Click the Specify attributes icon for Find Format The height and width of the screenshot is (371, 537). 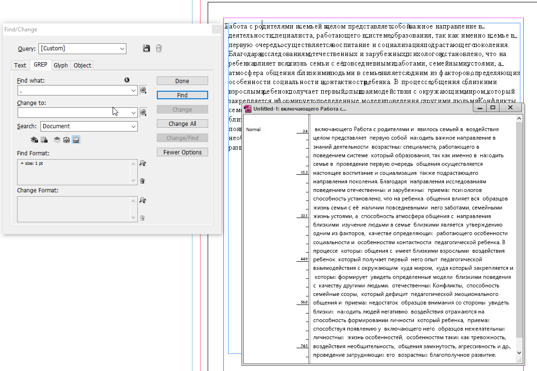[x=142, y=164]
